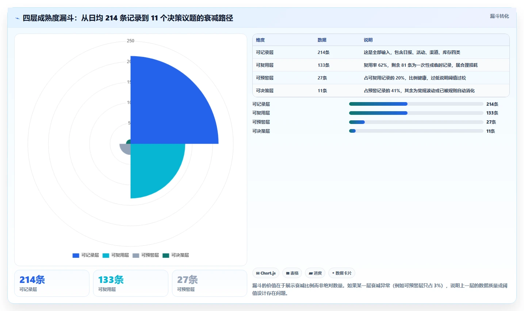Click the 表格 tag chip
The image size is (524, 311).
point(292,273)
